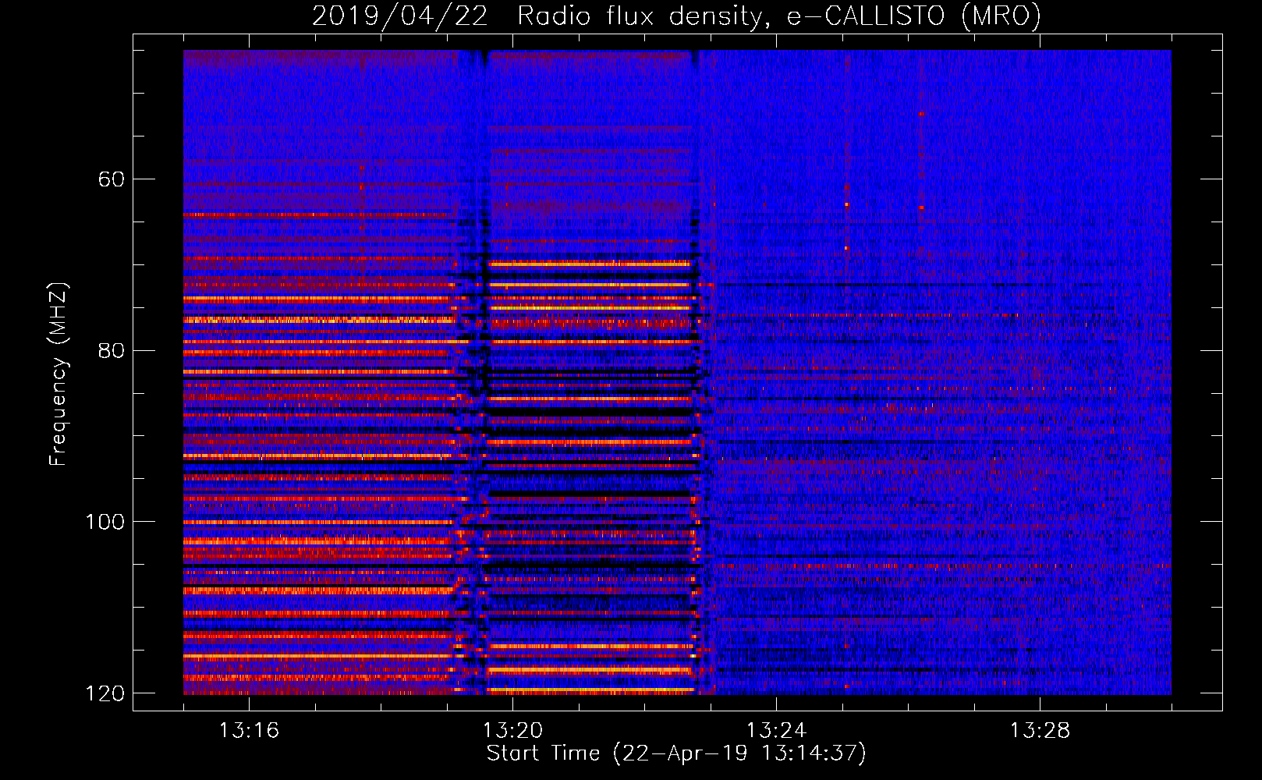Screen dimensions: 1262x780
Task: Click the 120 frequency tick label
Action: 105,693
